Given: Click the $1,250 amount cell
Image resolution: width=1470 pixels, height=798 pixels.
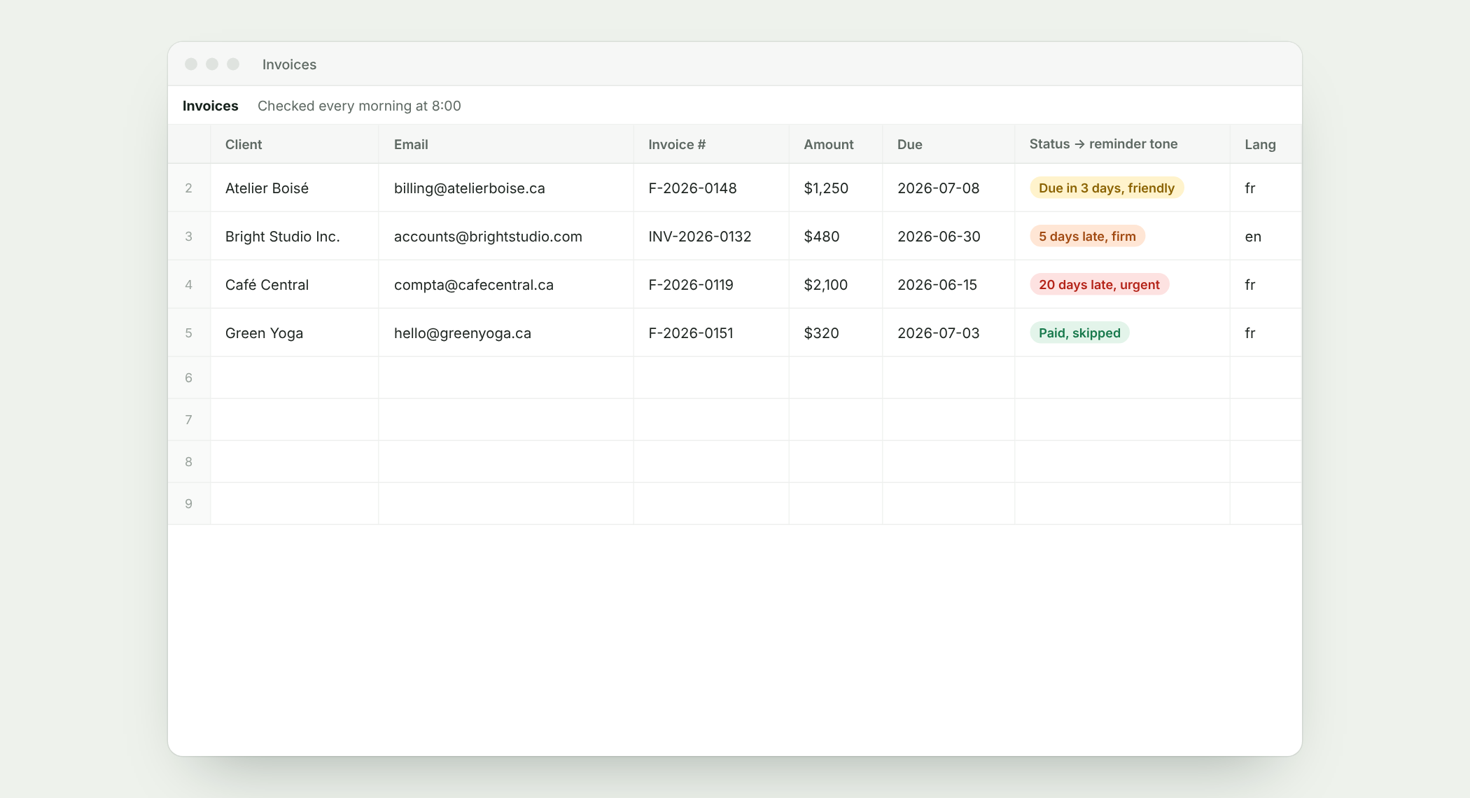Looking at the screenshot, I should tap(836, 188).
